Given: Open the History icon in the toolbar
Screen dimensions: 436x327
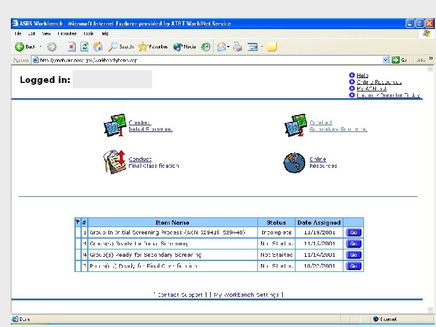Looking at the screenshot, I should point(206,47).
